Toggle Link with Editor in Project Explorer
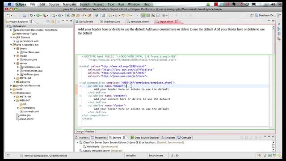The width and height of the screenshot is (286, 161). pos(53,21)
